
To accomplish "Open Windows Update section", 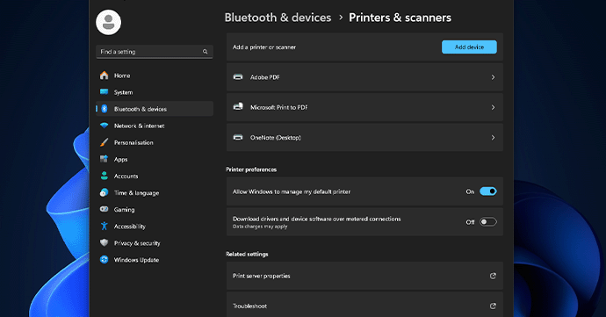I will pyautogui.click(x=155, y=259).
